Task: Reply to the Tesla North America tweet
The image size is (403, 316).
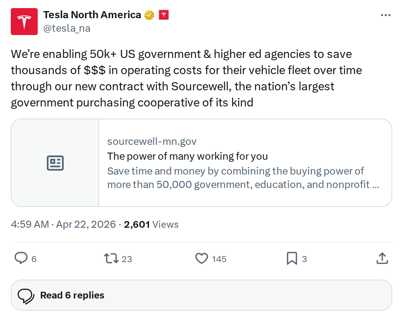Action: pyautogui.click(x=21, y=258)
